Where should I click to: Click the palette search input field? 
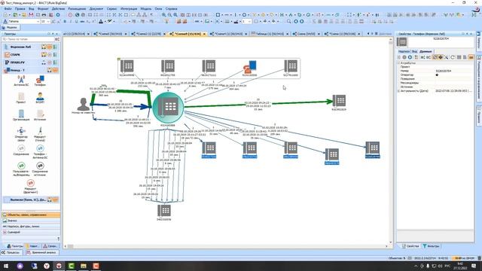click(x=29, y=39)
